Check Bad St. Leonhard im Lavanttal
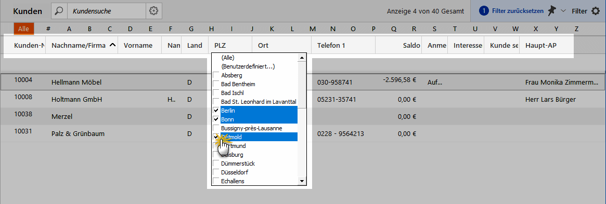The height and width of the screenshot is (204, 606). click(x=216, y=102)
